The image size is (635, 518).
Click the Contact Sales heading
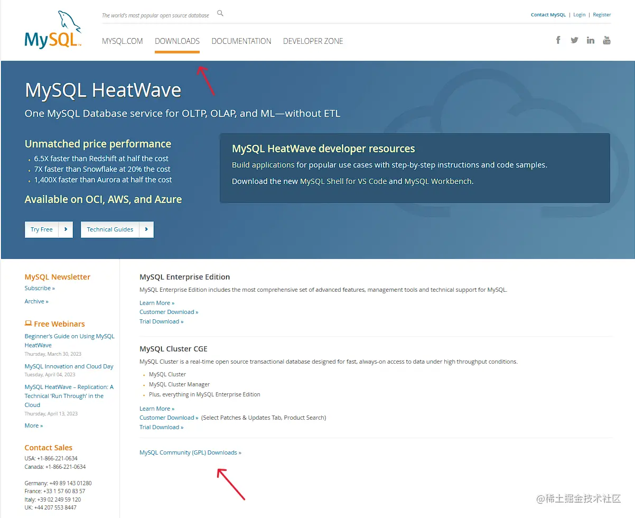48,448
